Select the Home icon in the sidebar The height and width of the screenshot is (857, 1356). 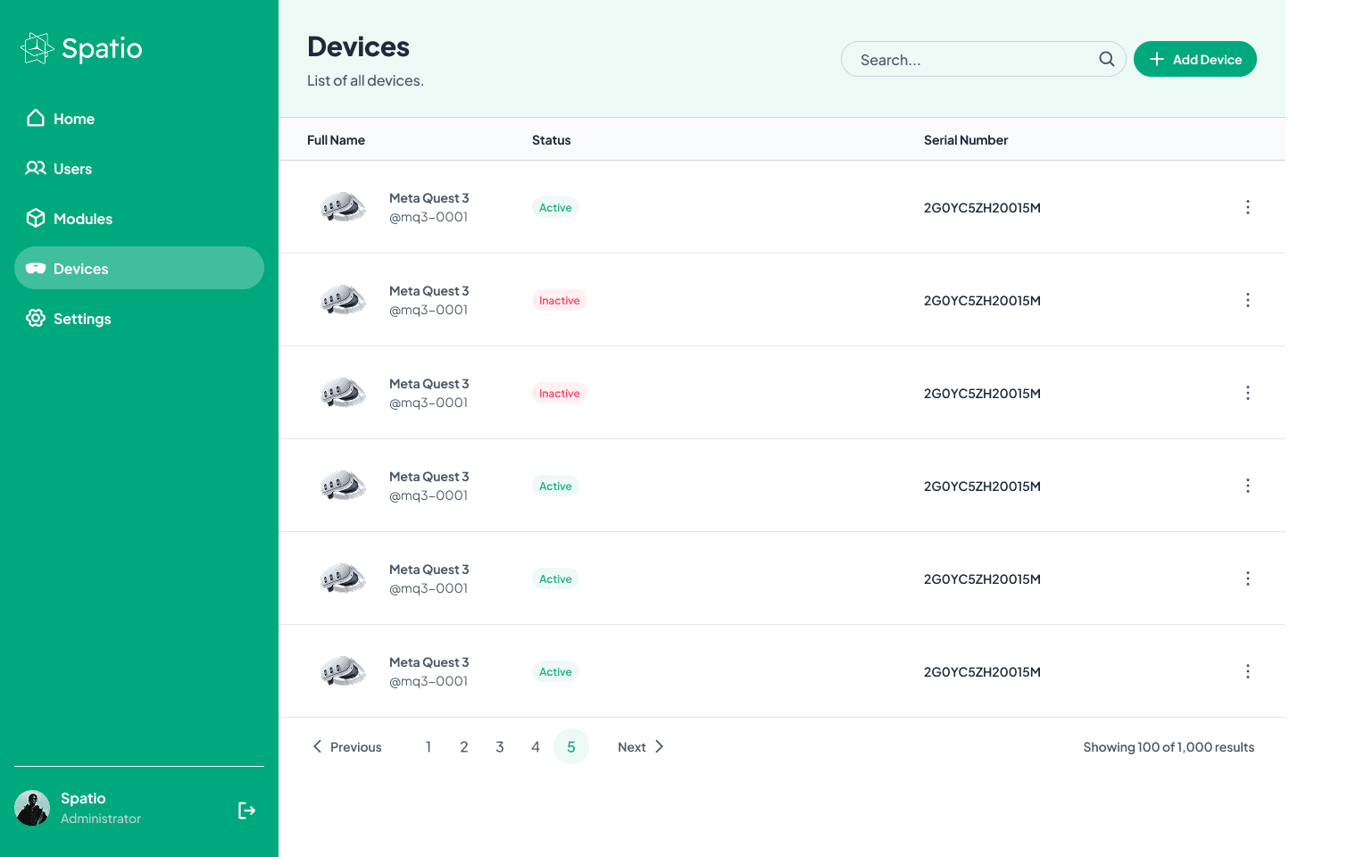click(36, 118)
